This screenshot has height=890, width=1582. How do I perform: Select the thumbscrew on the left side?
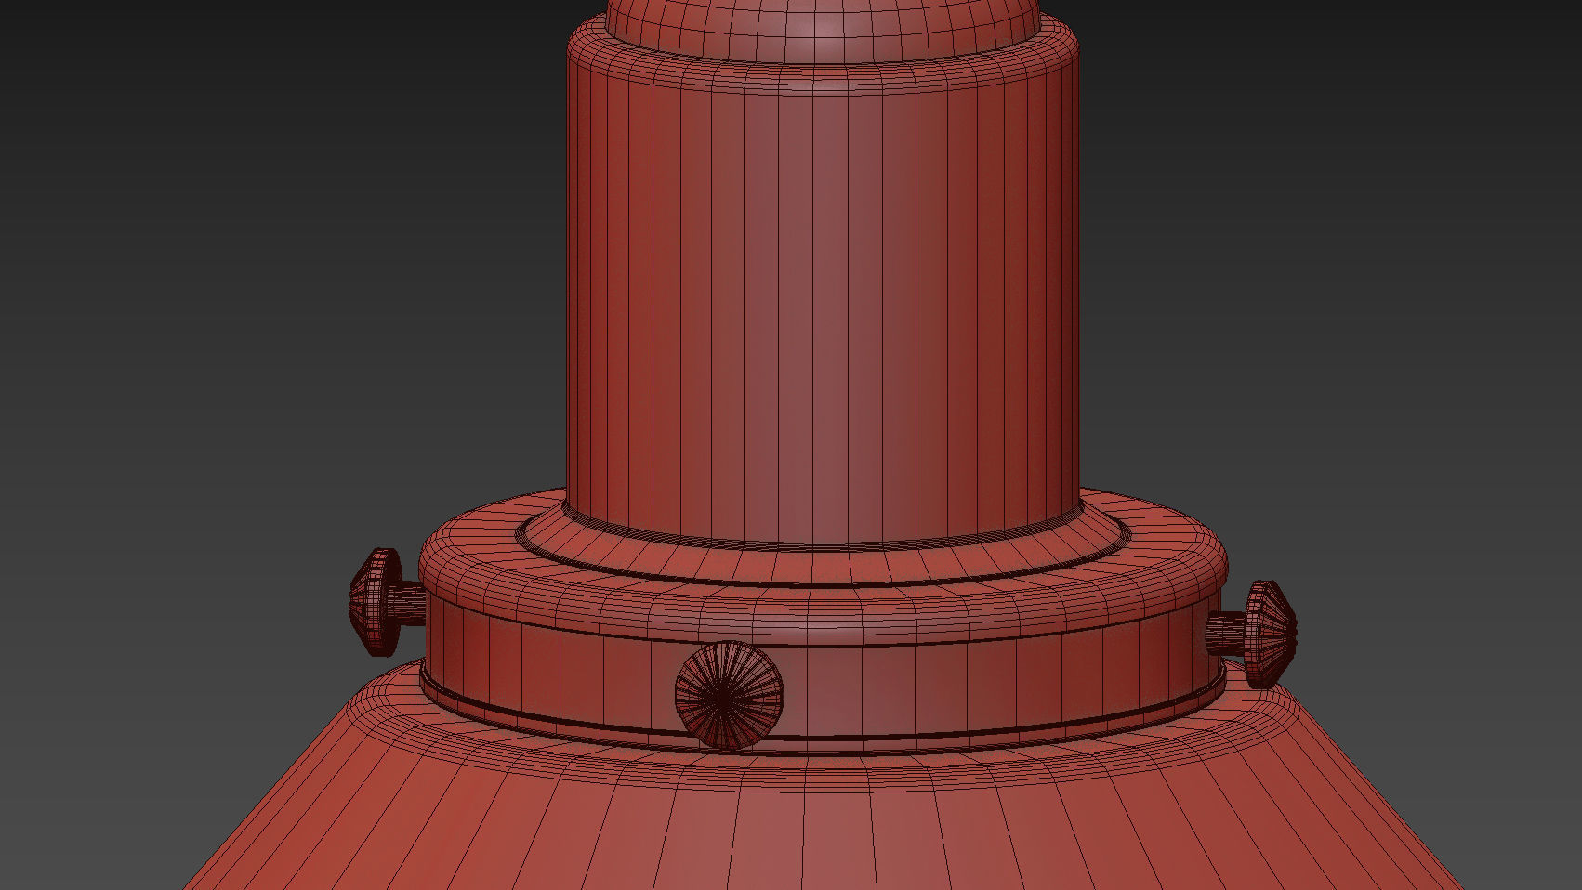[x=388, y=602]
